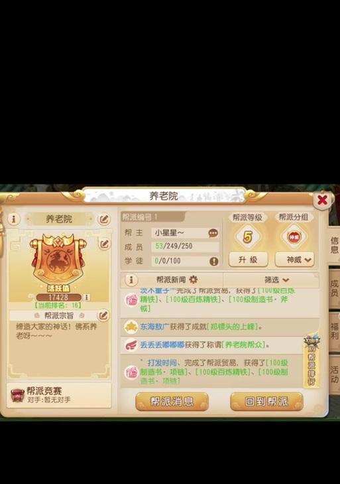Click the info icon beside 活跃值 17428
340x484 pixels.
click(87, 297)
